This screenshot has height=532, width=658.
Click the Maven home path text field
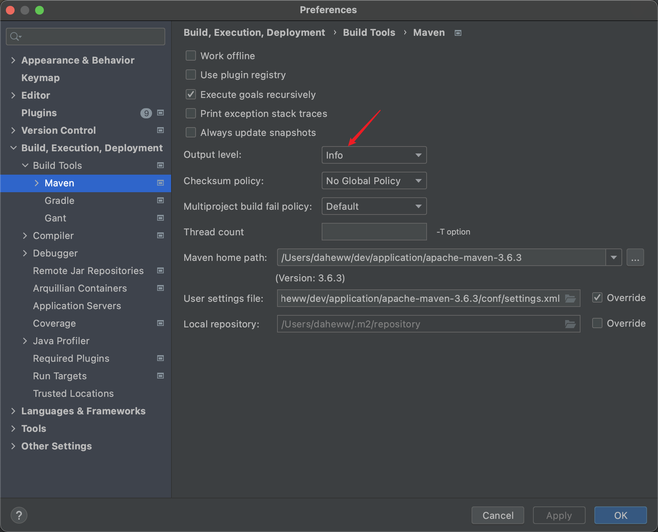tap(441, 258)
